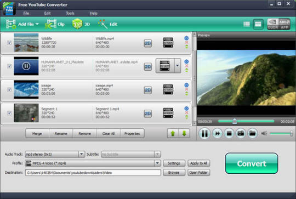Screen dimensions: 296x199
Task: Click the preview playback progress slider
Action: (x=246, y=121)
